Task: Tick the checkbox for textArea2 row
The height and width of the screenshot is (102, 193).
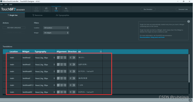Action: click(5, 57)
